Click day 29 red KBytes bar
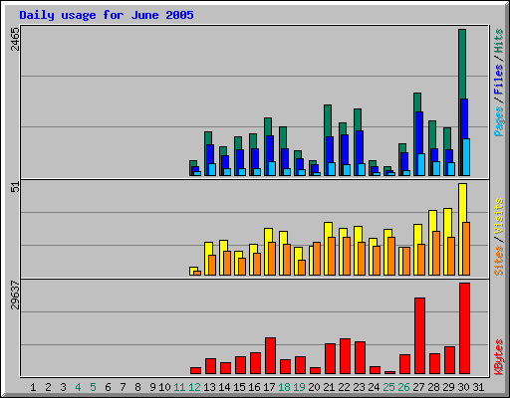This screenshot has width=510, height=398. point(449,360)
